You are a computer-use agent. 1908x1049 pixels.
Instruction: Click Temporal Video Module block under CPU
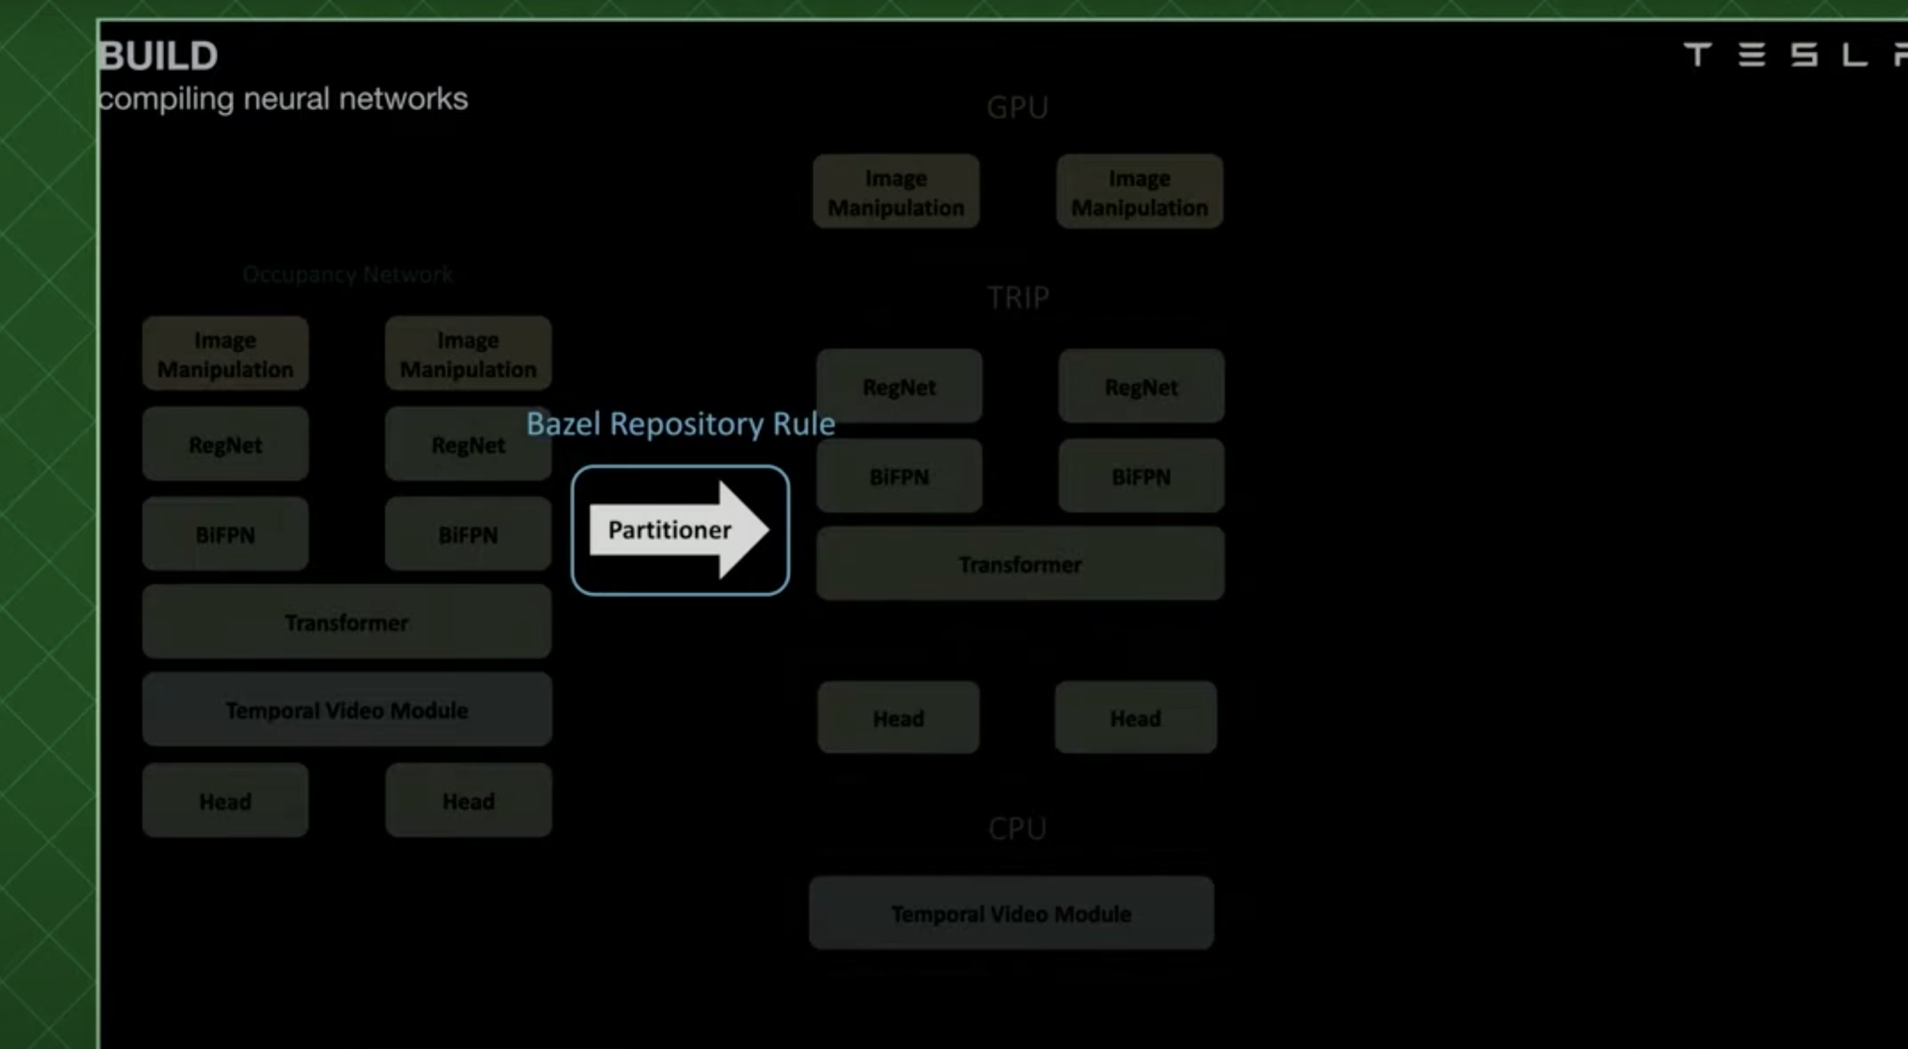(x=1011, y=913)
